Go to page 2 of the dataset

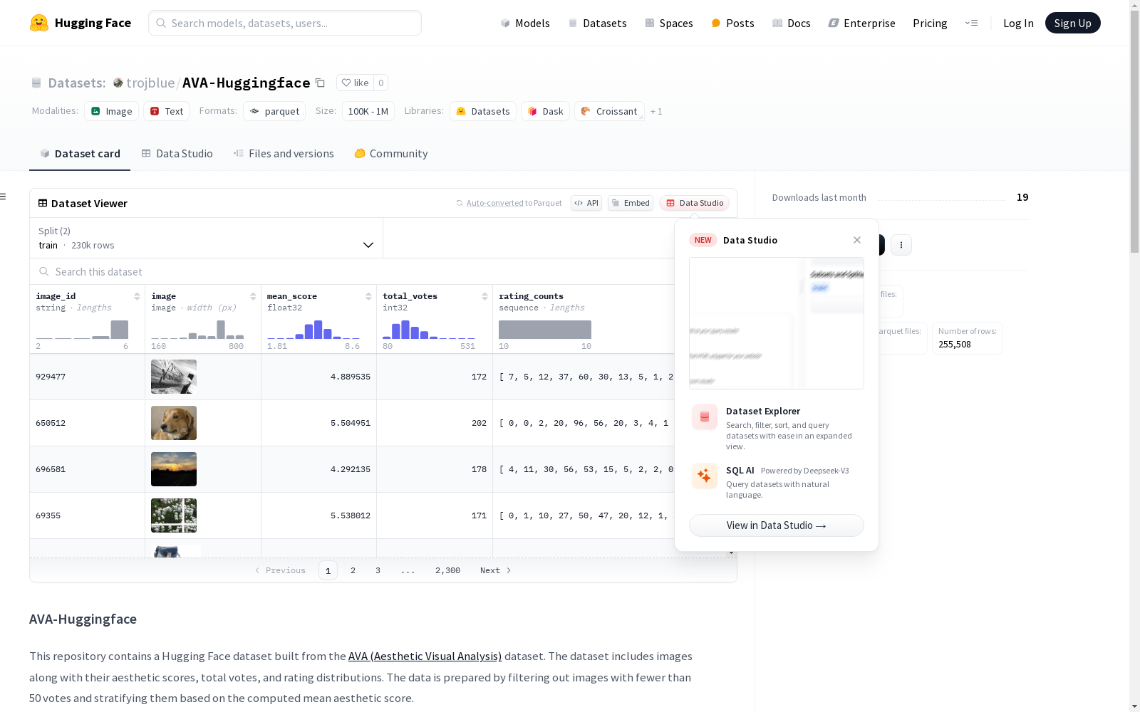353,570
